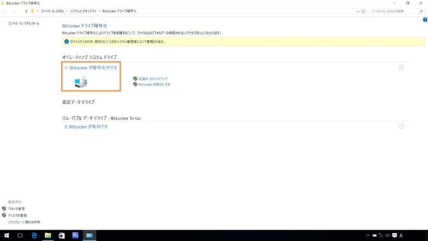Launch Microsoft Store from the taskbar
The width and height of the screenshot is (428, 241).
62,235
